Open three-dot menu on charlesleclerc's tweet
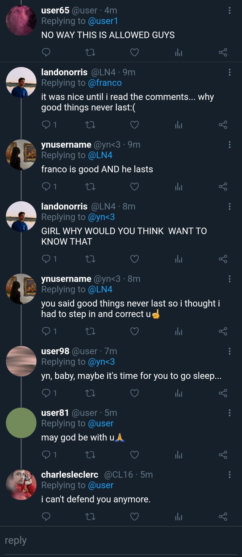 click(230, 475)
